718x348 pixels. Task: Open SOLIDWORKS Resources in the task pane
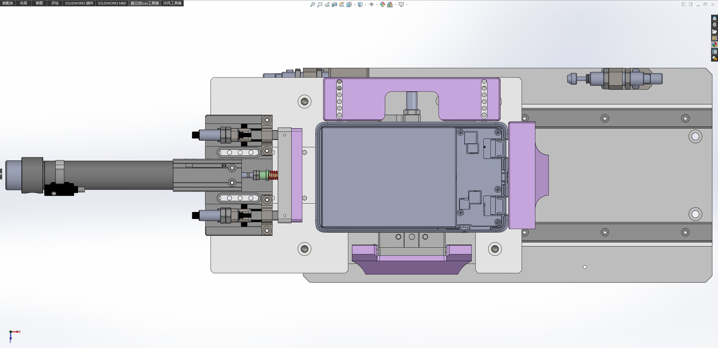click(x=715, y=18)
